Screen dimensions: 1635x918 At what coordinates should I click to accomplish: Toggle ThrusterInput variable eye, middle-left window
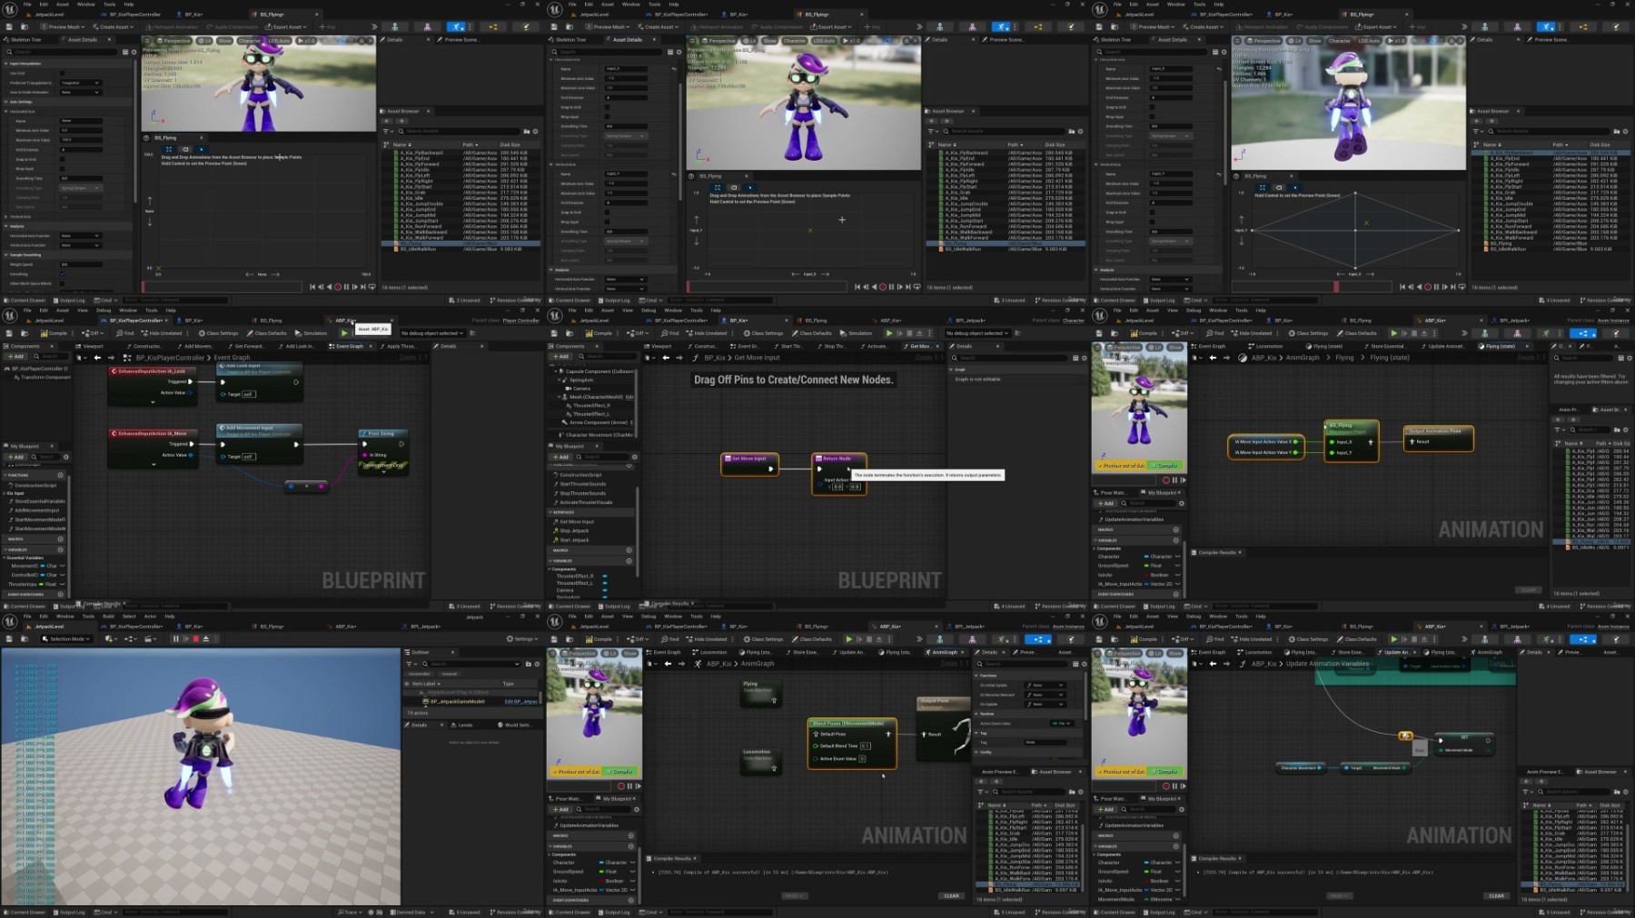[x=63, y=584]
